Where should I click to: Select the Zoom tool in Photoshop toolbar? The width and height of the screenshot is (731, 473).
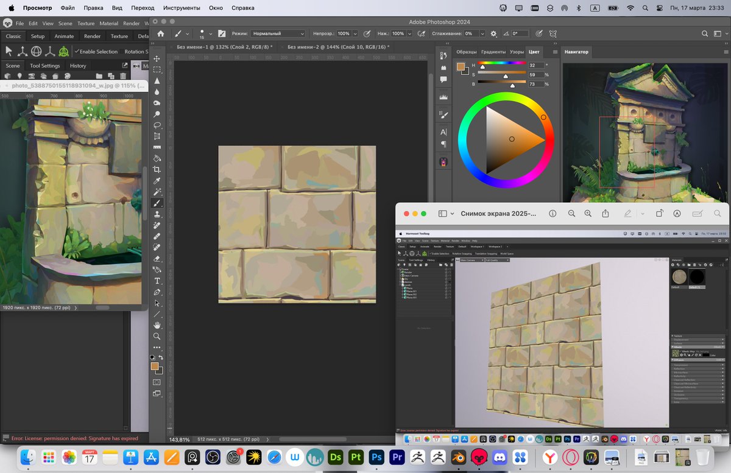coord(157,336)
